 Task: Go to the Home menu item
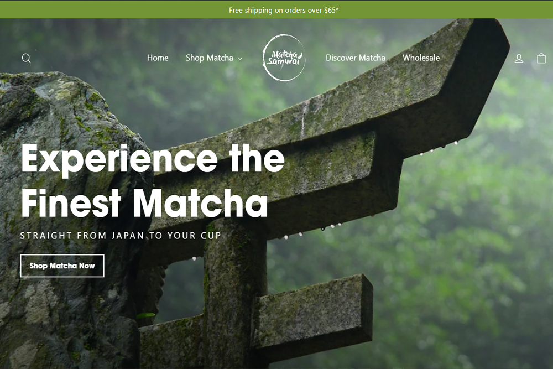[x=158, y=58]
